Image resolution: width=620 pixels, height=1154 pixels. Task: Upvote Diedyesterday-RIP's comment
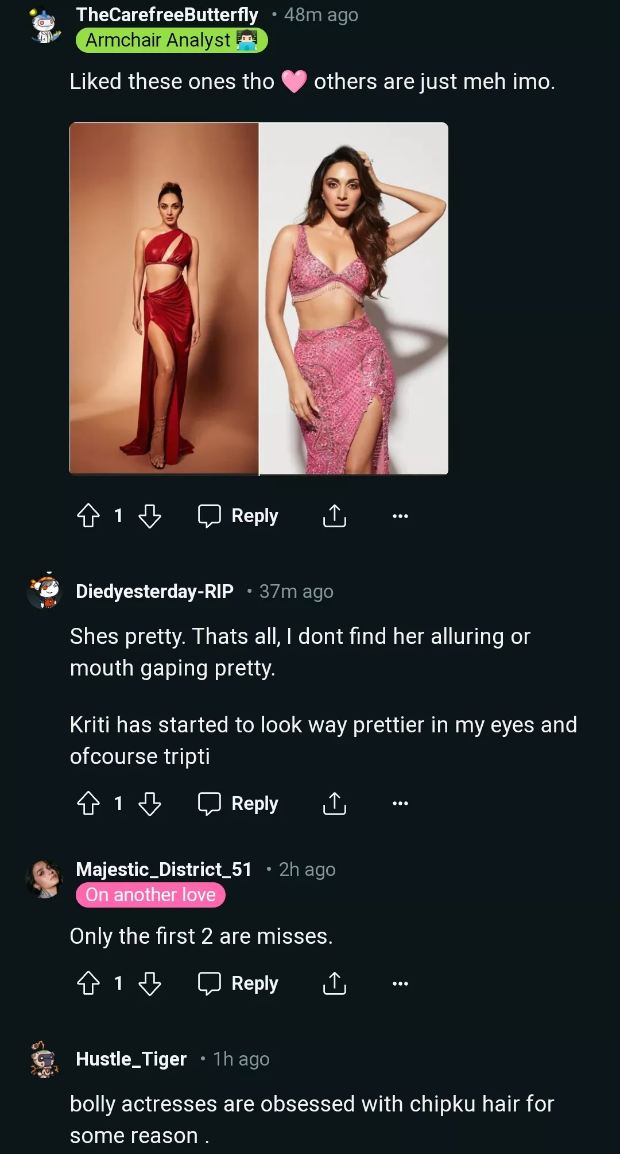point(88,803)
